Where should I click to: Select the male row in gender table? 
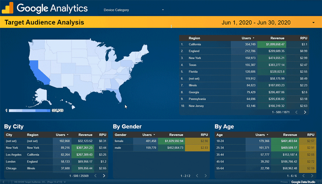[x=162, y=148]
